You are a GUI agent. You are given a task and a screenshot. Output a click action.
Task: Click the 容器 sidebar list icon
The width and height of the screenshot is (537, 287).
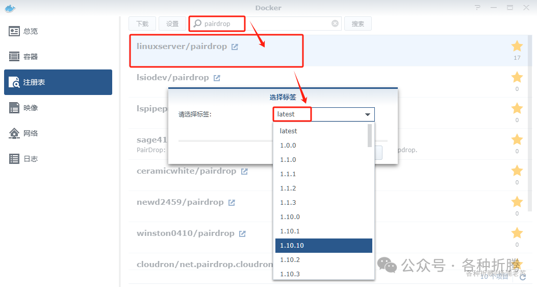click(14, 57)
